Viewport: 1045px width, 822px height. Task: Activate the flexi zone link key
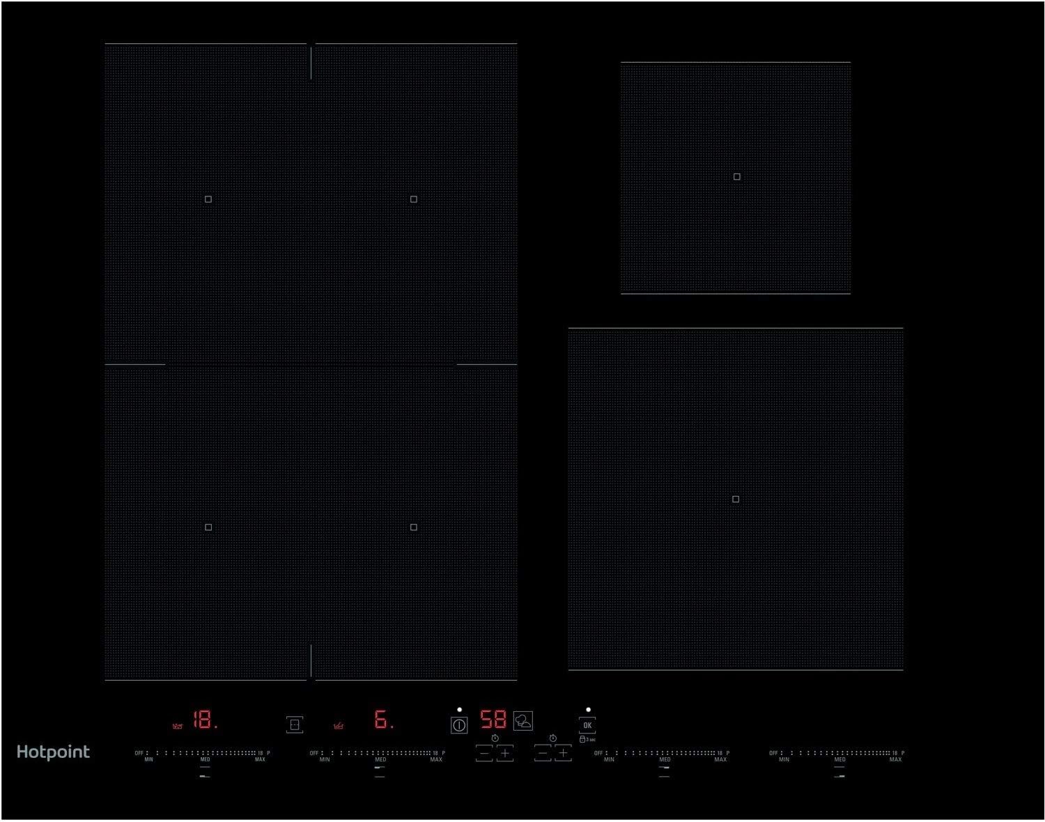coord(295,724)
